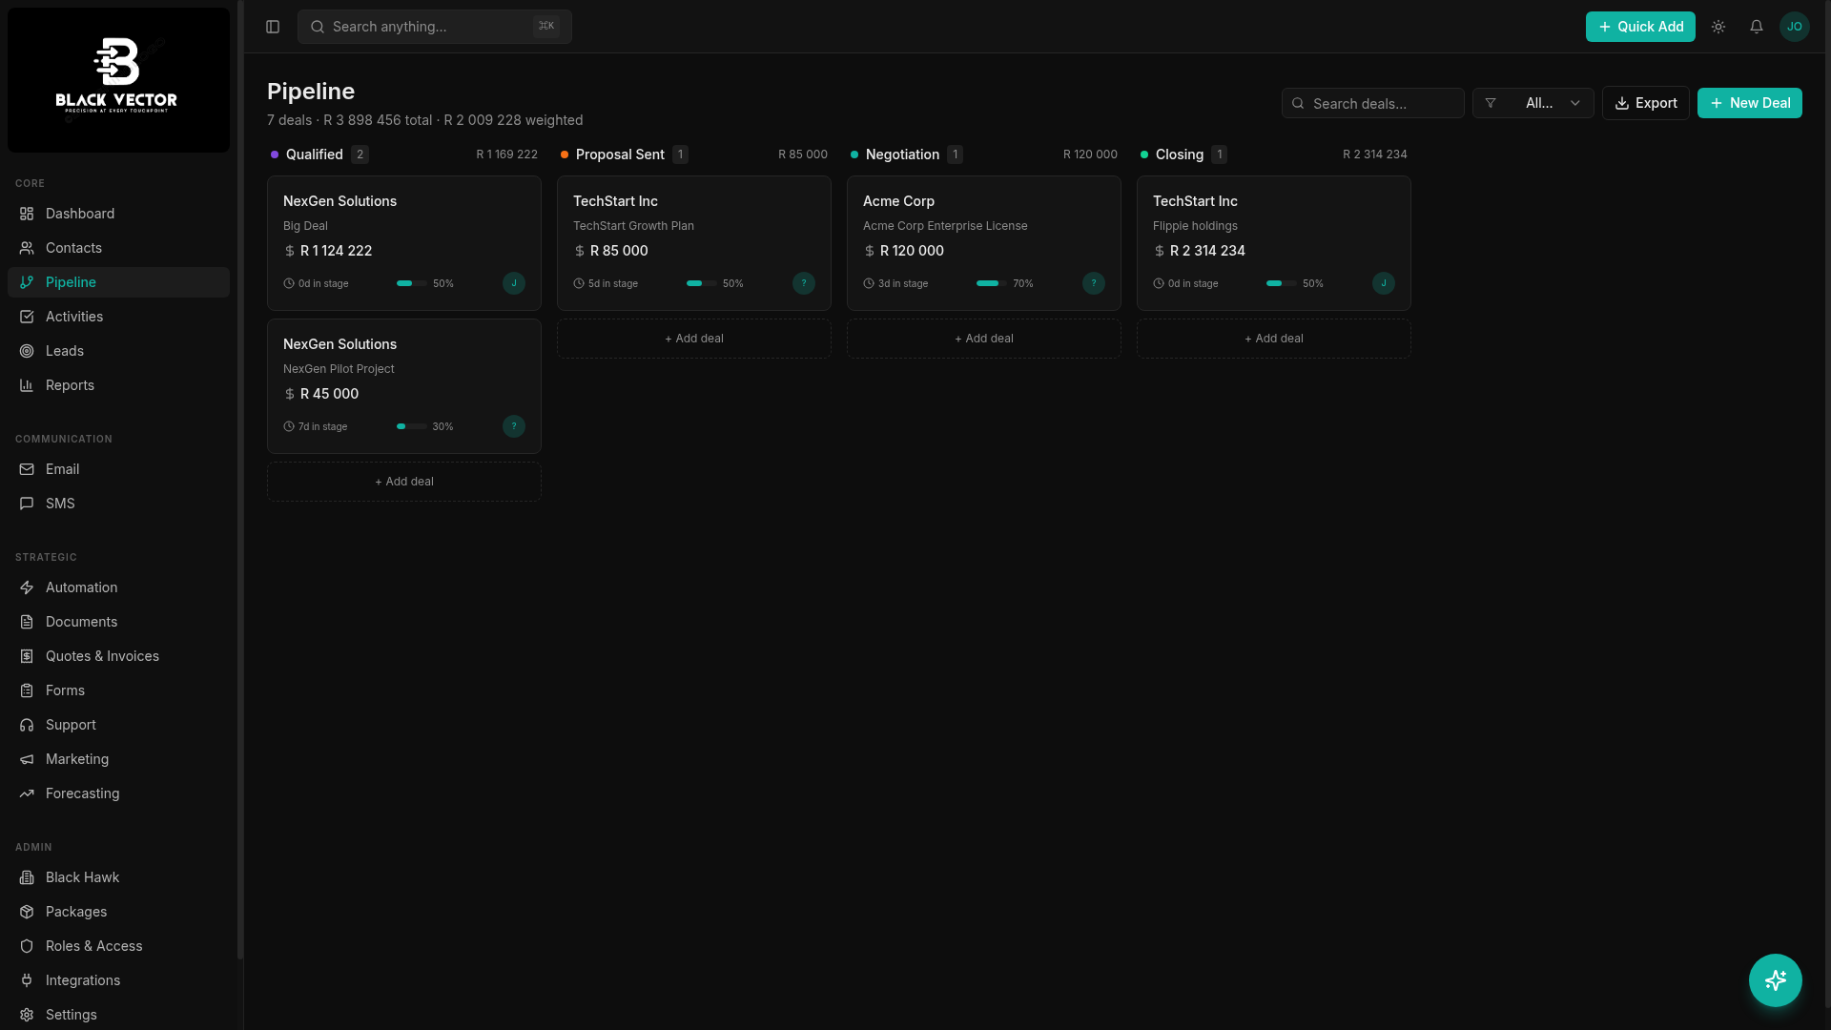Image resolution: width=1831 pixels, height=1030 pixels.
Task: Click the ⌘K shortcut badge in search
Action: pyautogui.click(x=546, y=27)
